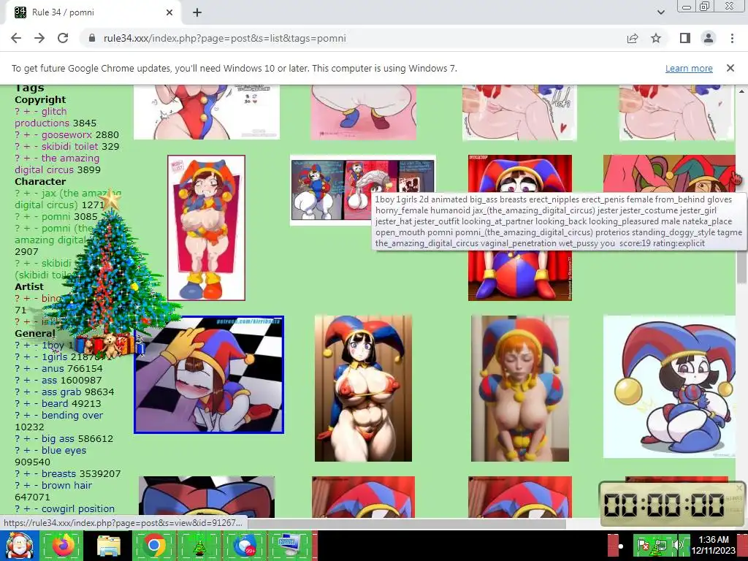748x561 pixels.
Task: Click '?' next to bending over tag
Action: pyautogui.click(x=18, y=415)
